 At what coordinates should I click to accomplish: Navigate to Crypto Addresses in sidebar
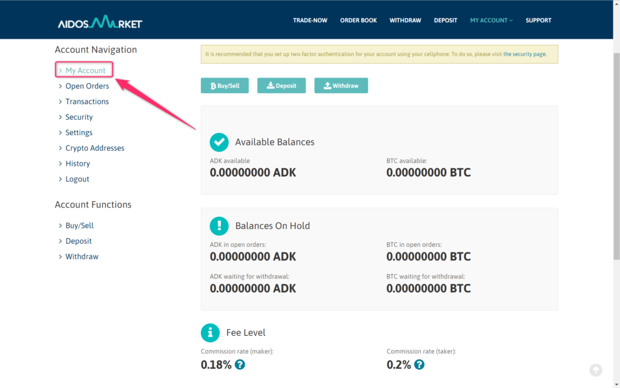coord(95,148)
